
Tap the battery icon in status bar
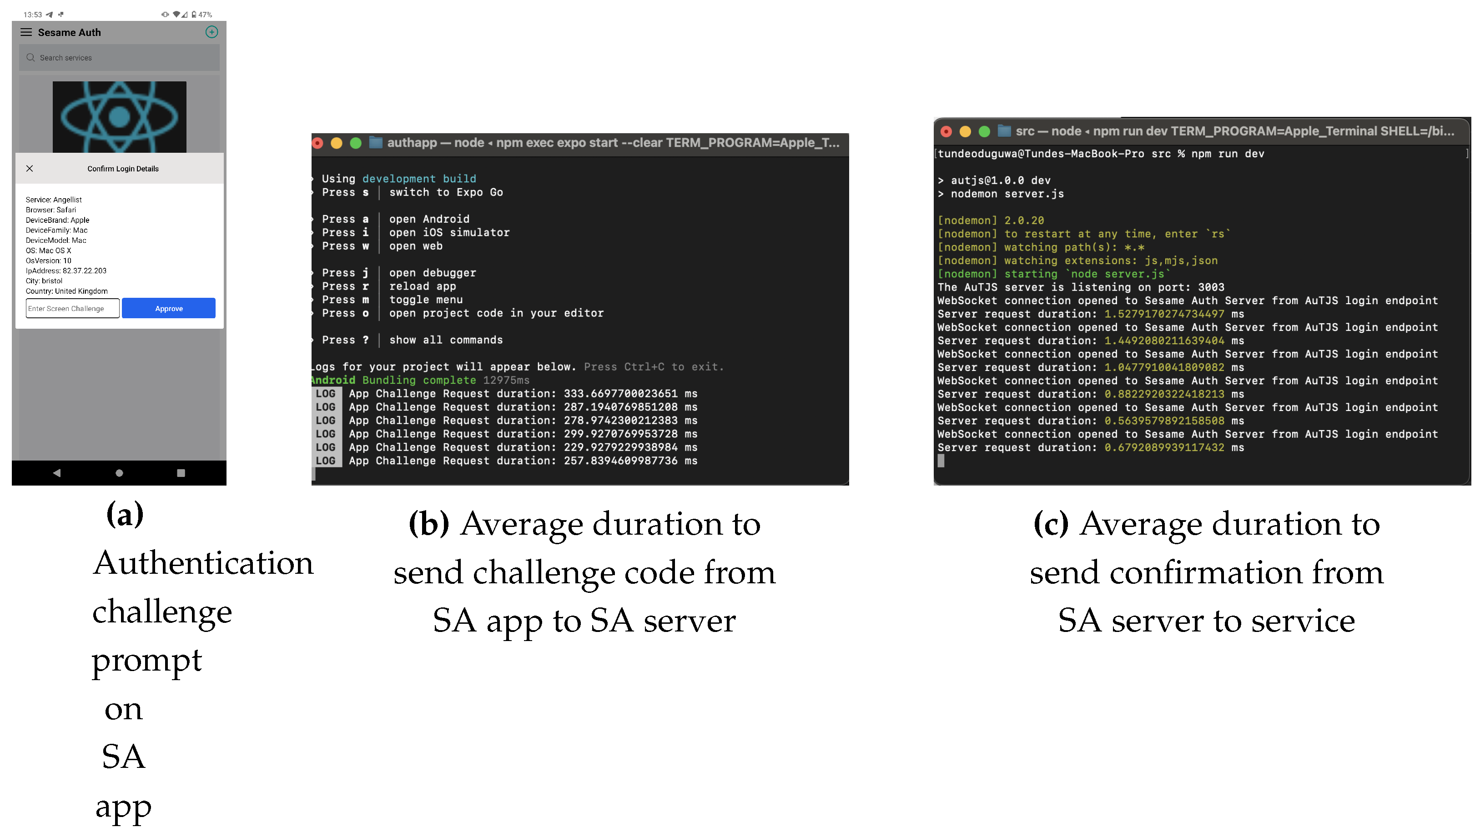pos(194,15)
